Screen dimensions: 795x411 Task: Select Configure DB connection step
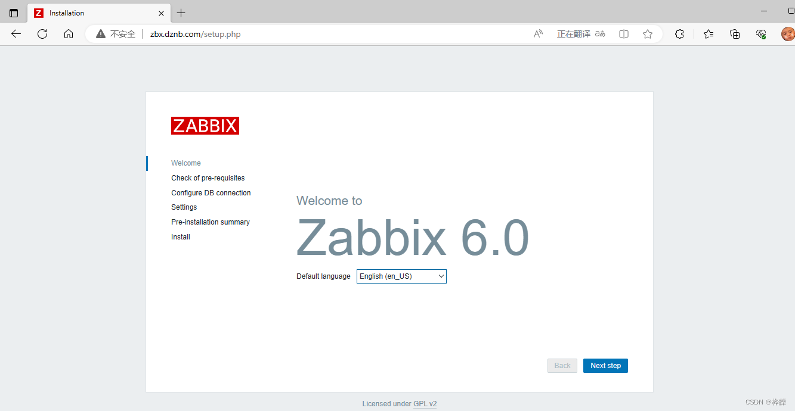pos(211,193)
